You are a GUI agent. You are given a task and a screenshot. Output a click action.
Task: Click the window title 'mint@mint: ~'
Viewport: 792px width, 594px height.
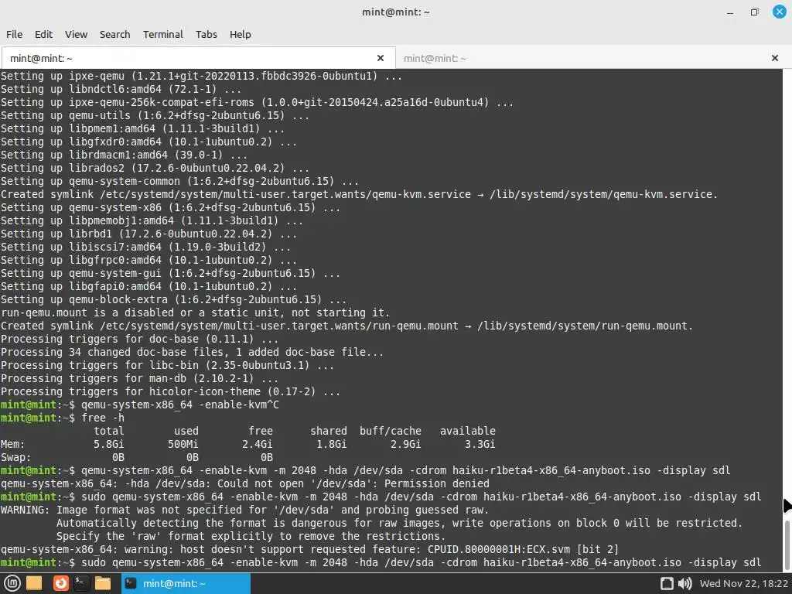[x=395, y=12]
